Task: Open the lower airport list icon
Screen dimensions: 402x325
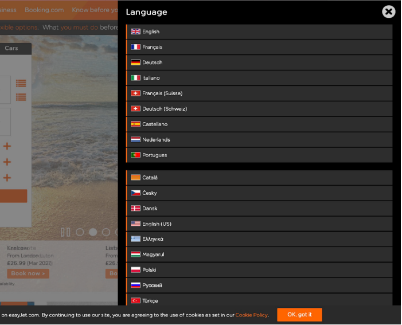Action: coord(21,97)
